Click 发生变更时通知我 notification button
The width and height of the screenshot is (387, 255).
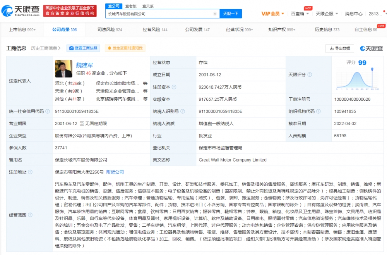(125, 48)
